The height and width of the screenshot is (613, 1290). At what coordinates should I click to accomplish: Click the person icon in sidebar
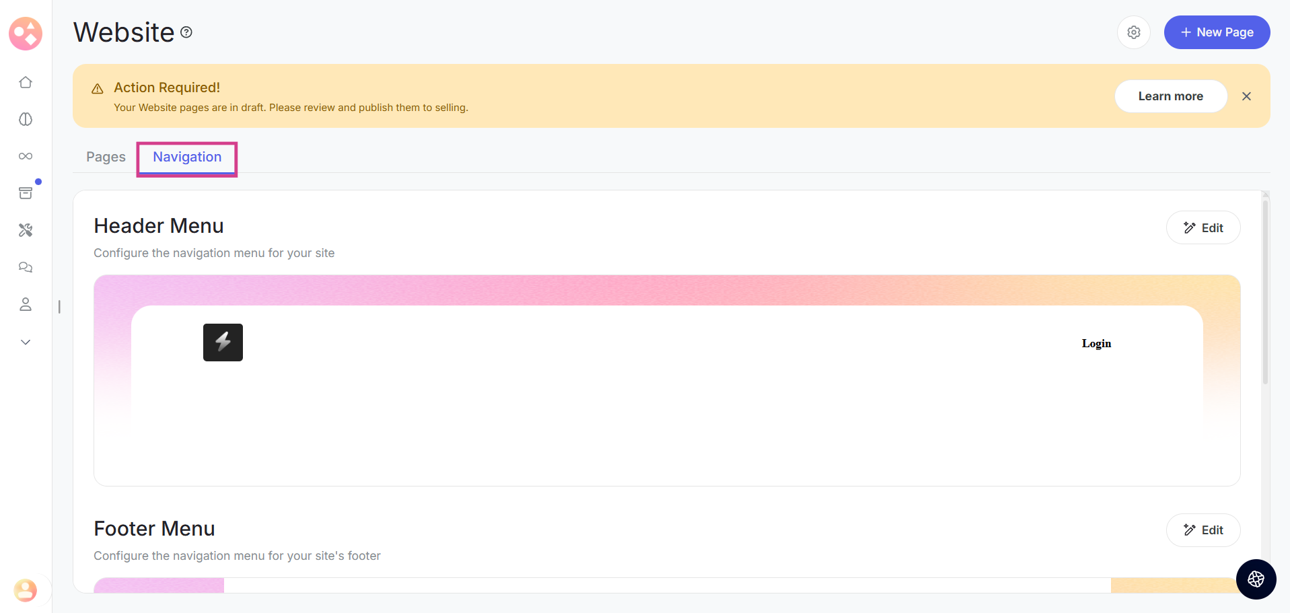(26, 304)
